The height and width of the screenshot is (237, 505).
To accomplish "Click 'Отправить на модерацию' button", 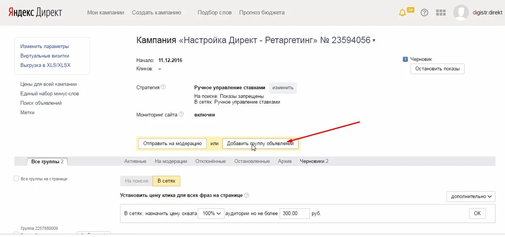I will [172, 143].
